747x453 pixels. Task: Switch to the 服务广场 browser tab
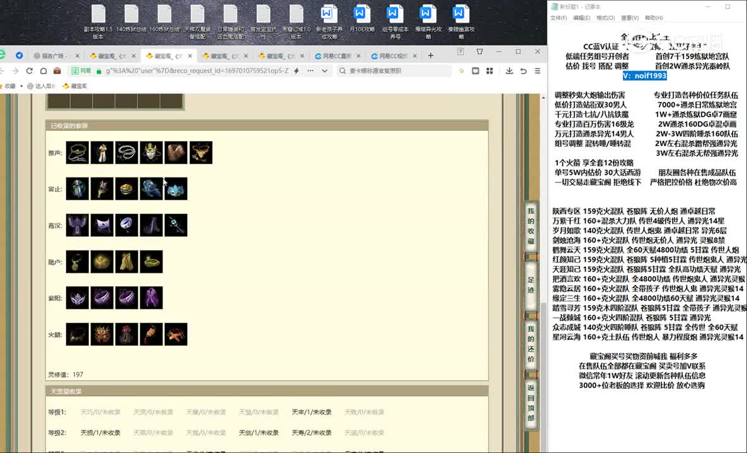(55, 55)
